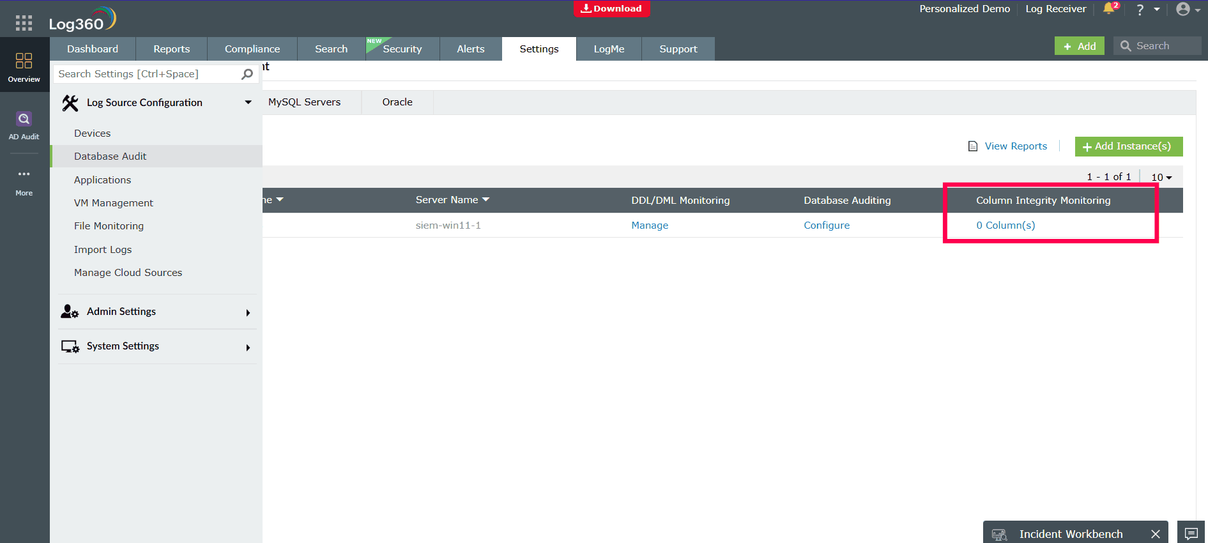
Task: Open the user account avatar icon
Action: 1183,9
